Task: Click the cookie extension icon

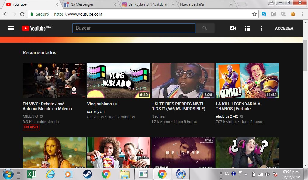Action: click(x=293, y=14)
